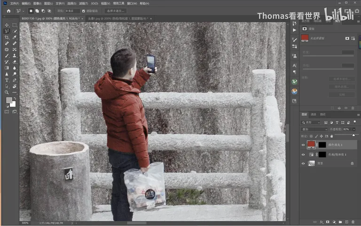Hide the 颜色填充 1 layer

(x=303, y=145)
